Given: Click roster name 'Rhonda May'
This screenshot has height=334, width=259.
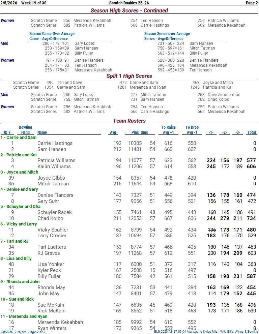Looking at the screenshot, I should (x=51, y=287).
